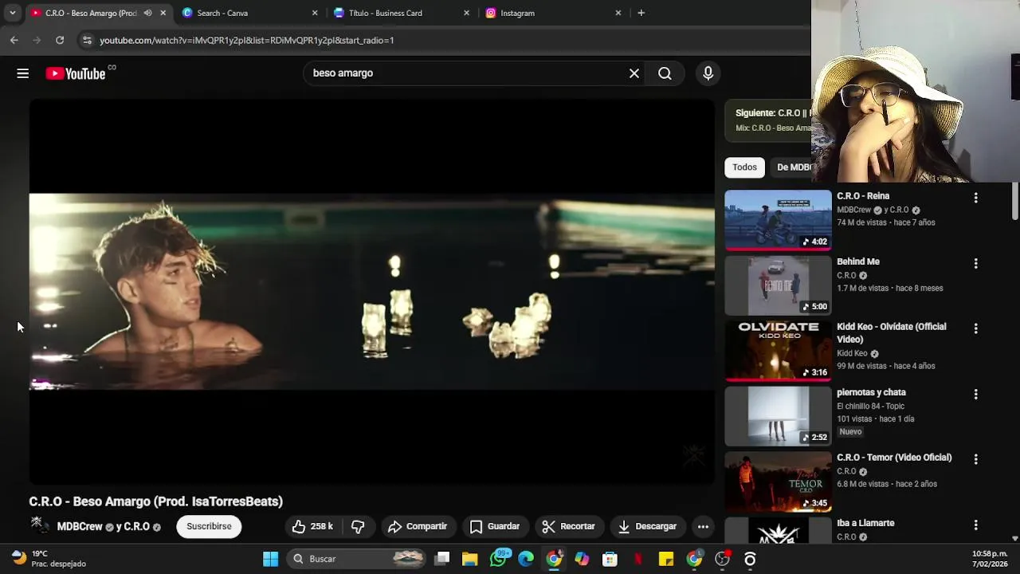Open options for C.R.O - Reina
1020x574 pixels.
pos(975,198)
